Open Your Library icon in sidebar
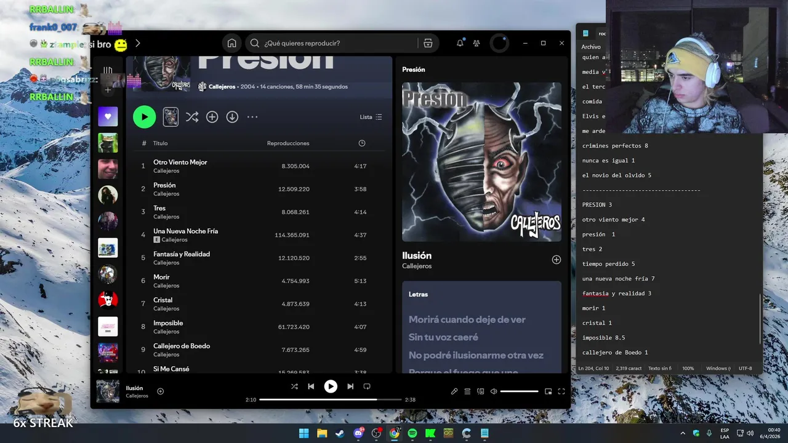788x443 pixels. 108,71
